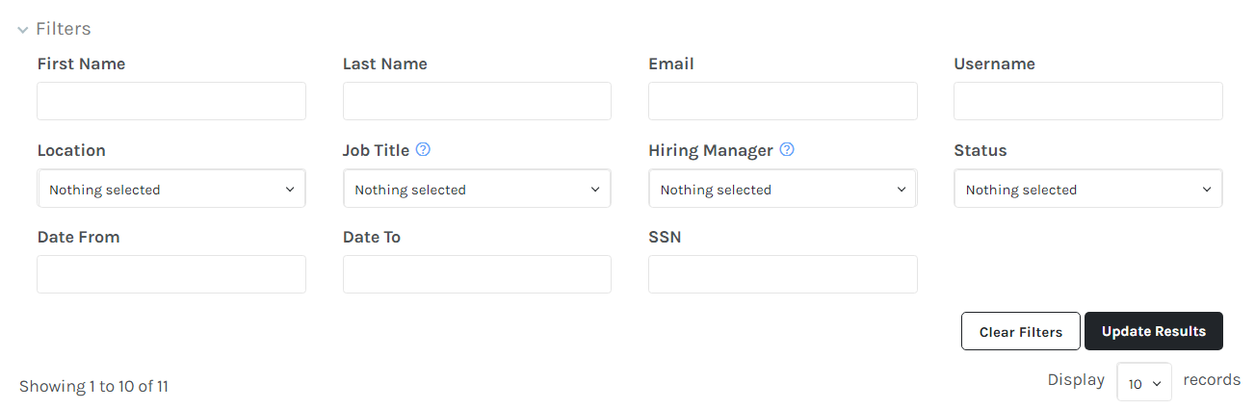Click the Filters heading text

coord(64,29)
